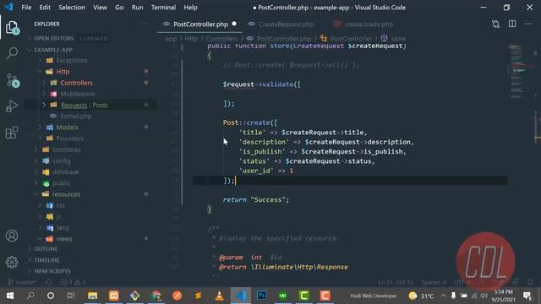This screenshot has height=304, width=541.
Task: Open VLC media player from taskbar
Action: coord(219,296)
